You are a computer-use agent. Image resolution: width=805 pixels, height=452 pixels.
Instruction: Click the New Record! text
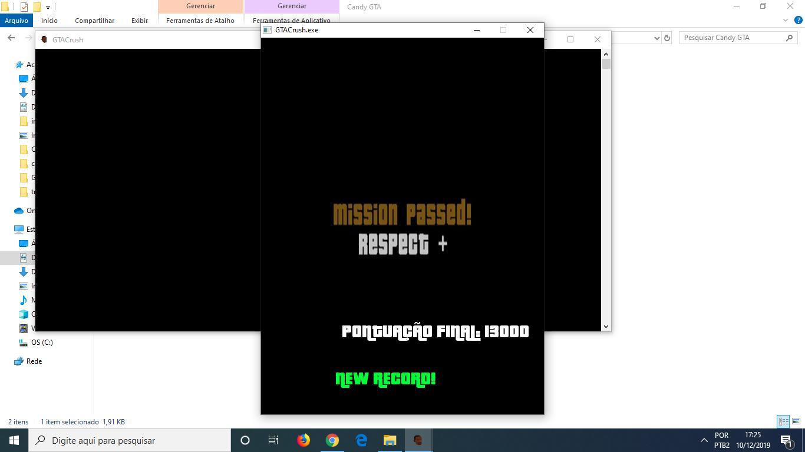385,379
